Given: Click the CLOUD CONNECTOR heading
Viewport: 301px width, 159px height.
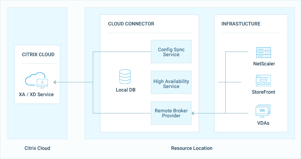Looking at the screenshot, I should pos(131,24).
